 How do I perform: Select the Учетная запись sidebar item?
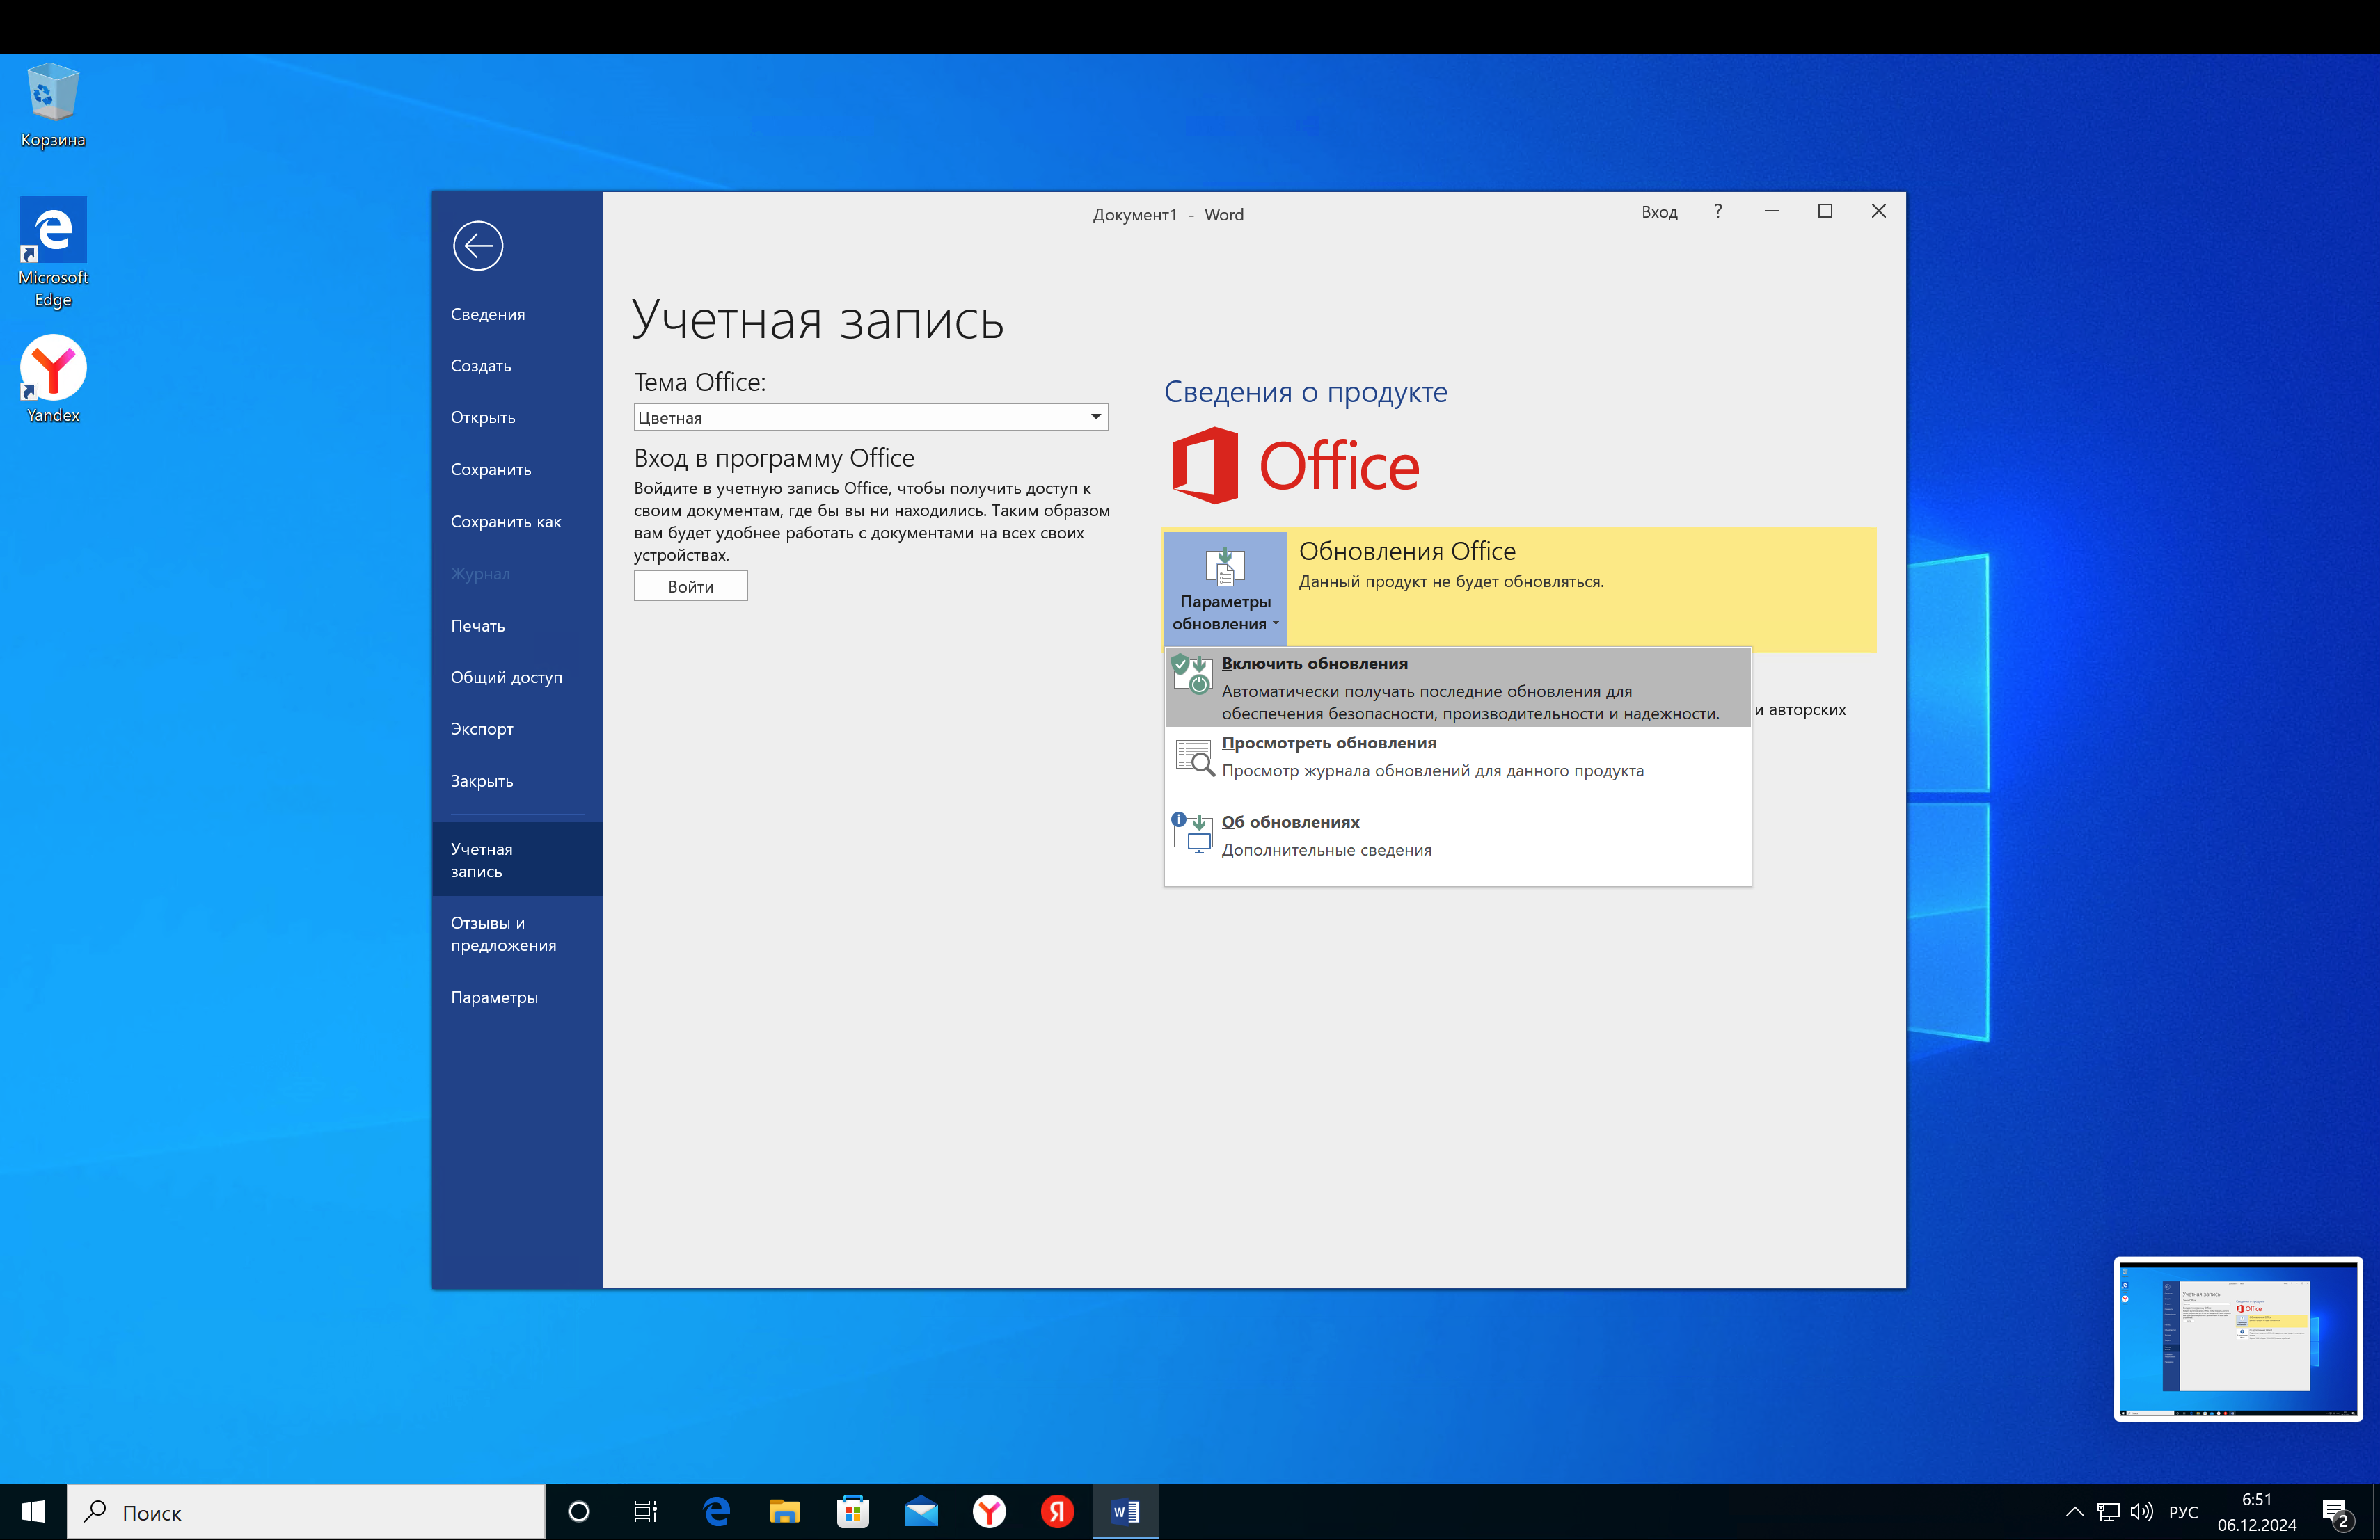(517, 860)
